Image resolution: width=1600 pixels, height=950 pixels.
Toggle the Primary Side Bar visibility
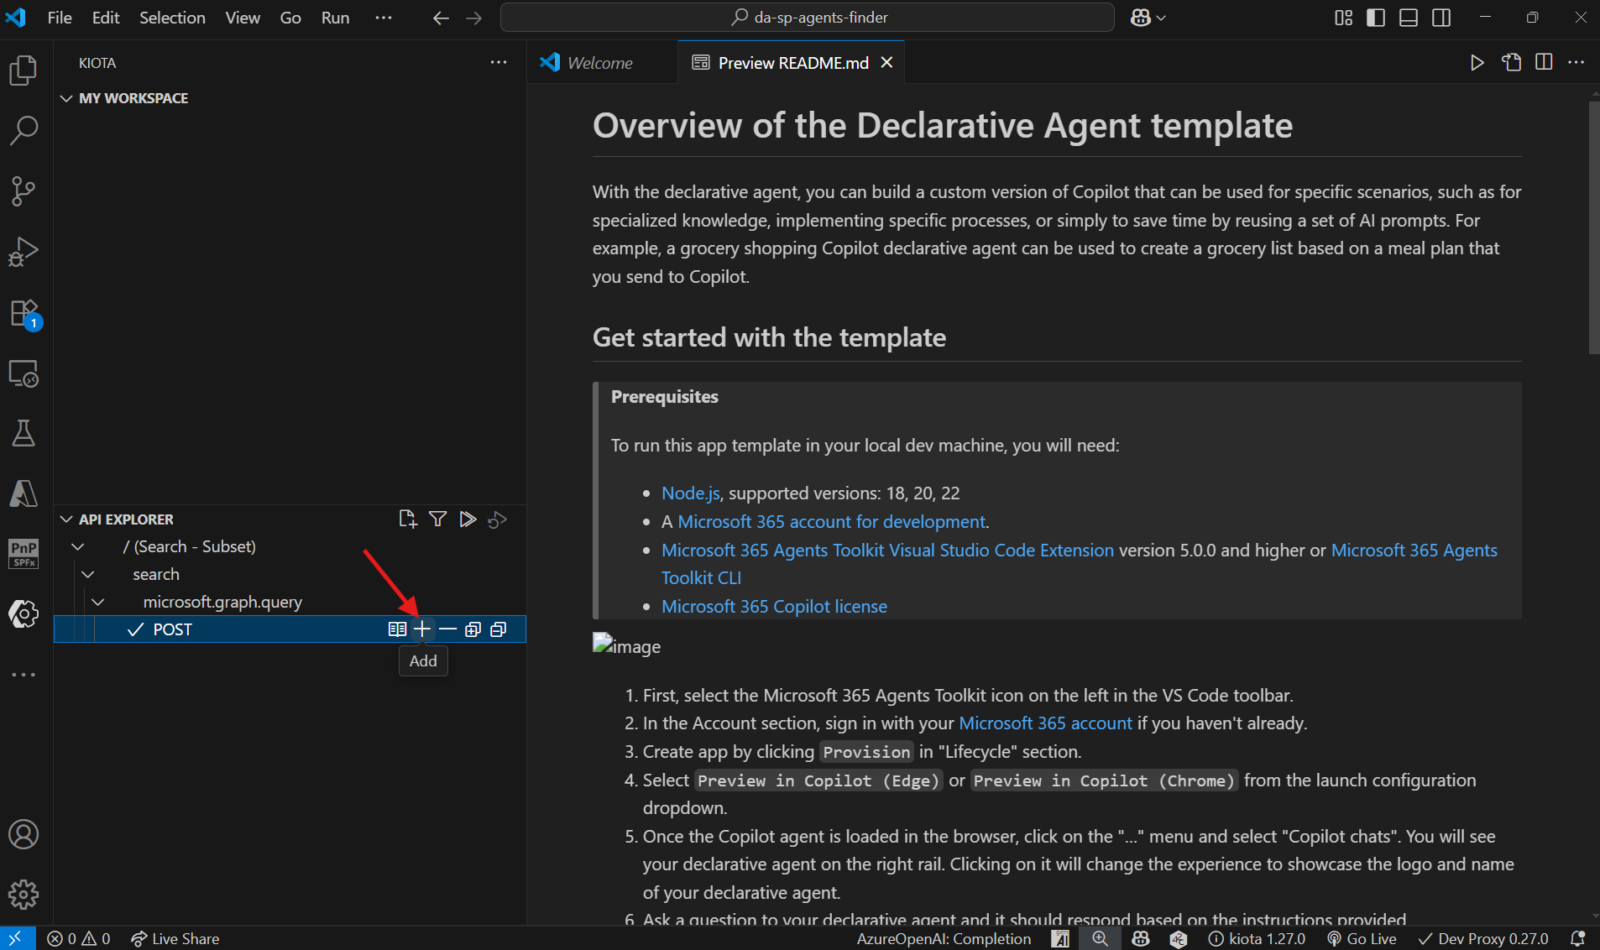1376,18
